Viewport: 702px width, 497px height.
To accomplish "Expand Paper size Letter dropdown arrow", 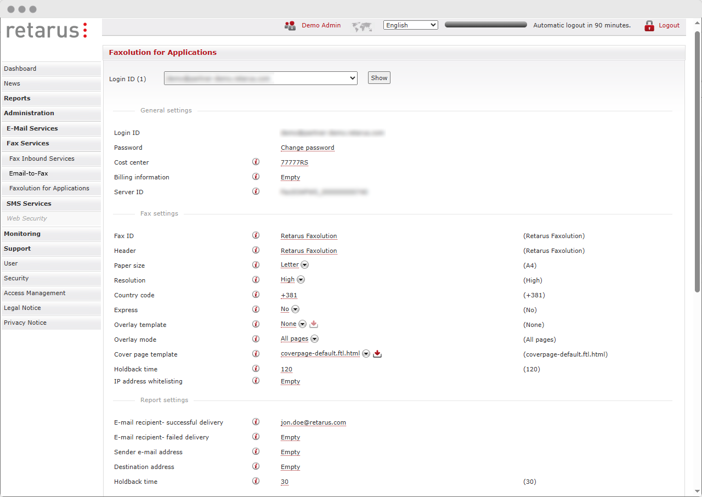I will tap(305, 265).
